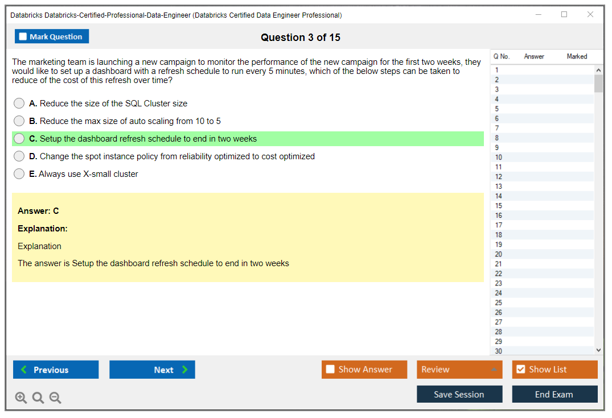
Task: Uncheck the Show List checkbox
Action: coord(520,370)
